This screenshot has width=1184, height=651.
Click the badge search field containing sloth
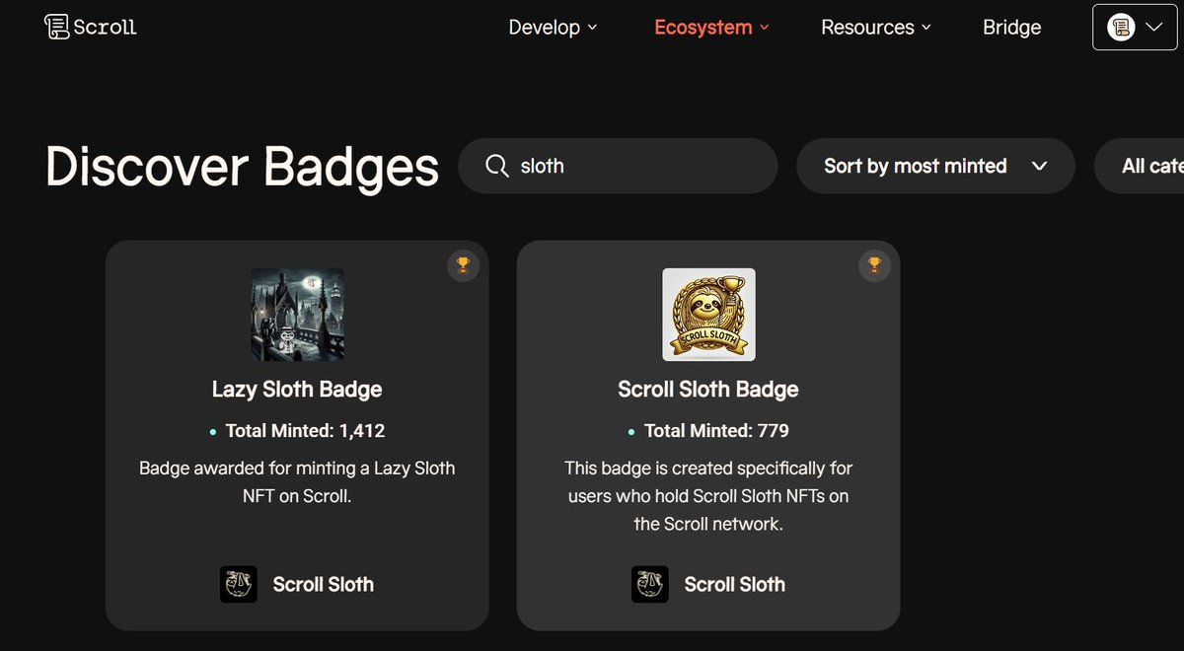(x=618, y=166)
